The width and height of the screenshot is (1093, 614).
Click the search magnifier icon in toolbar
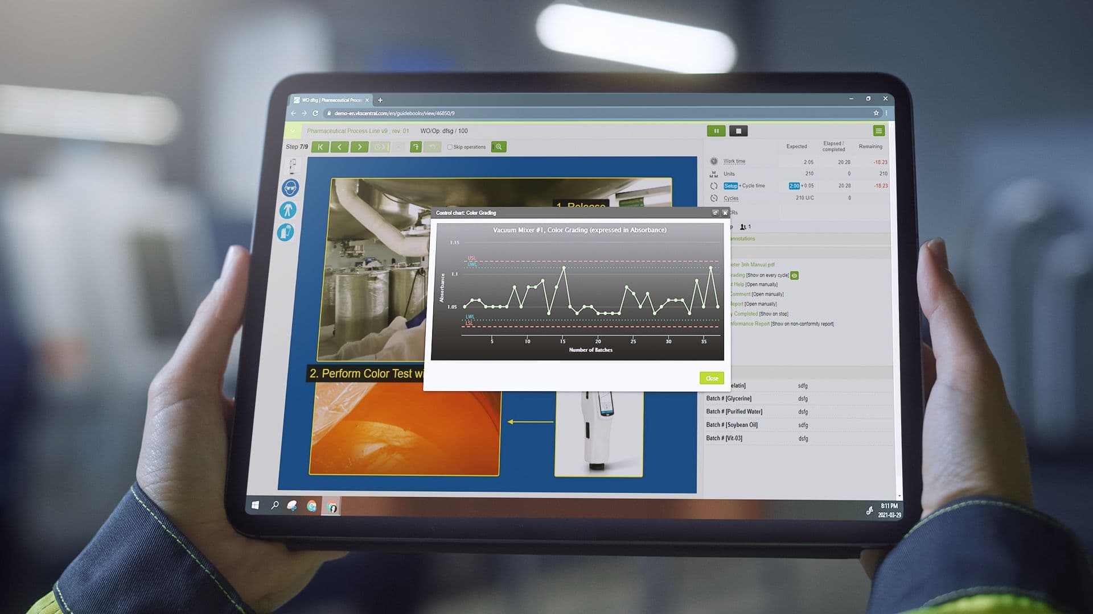point(498,146)
